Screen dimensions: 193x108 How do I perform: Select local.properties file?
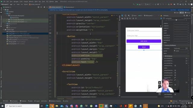point(15,44)
